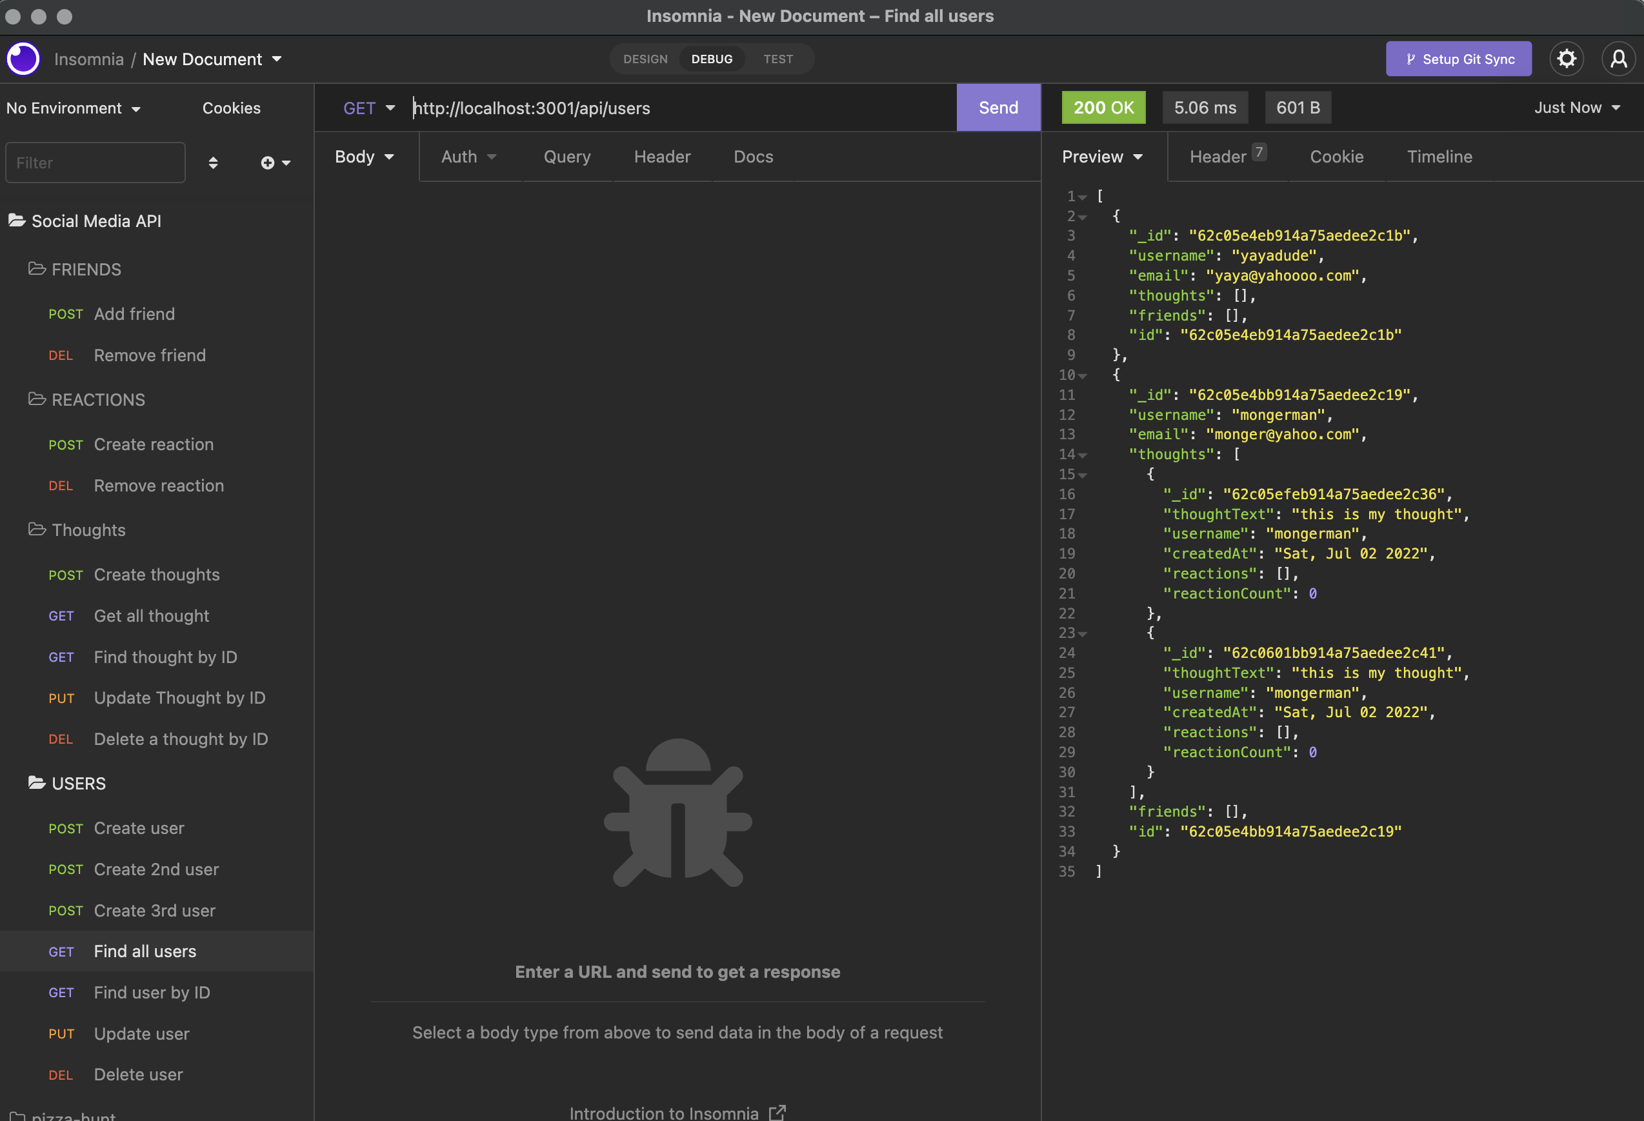The height and width of the screenshot is (1121, 1644).
Task: Click the account profile icon
Action: click(1619, 59)
